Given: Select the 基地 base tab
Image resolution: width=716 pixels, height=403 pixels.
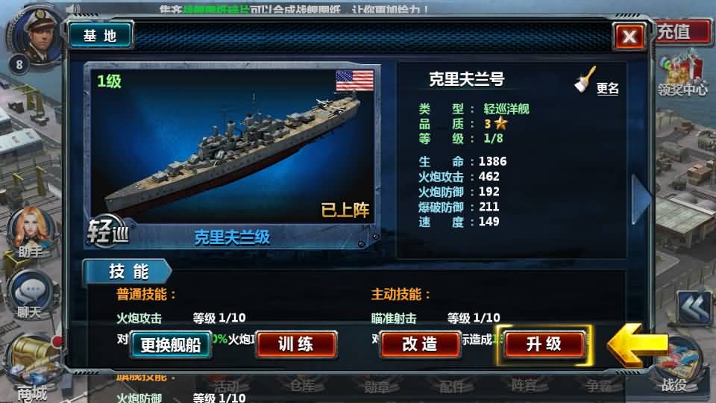Looking at the screenshot, I should pyautogui.click(x=101, y=35).
